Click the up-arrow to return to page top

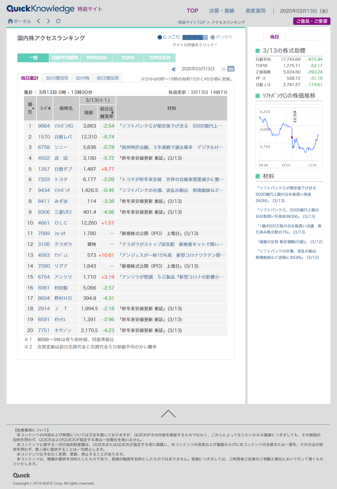pyautogui.click(x=168, y=414)
